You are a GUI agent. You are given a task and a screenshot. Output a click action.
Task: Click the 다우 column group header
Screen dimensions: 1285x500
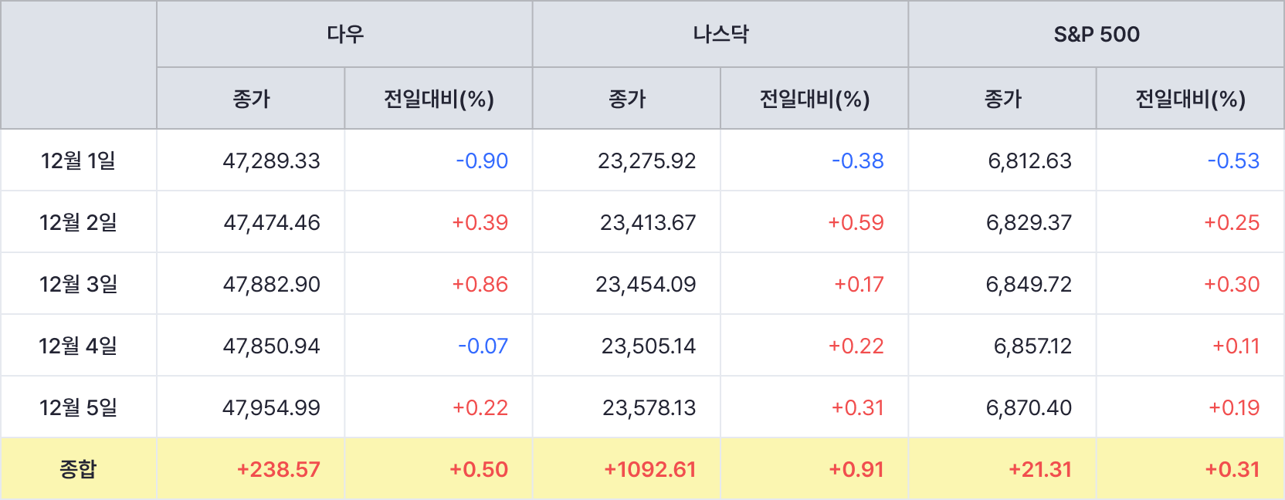[x=344, y=34]
